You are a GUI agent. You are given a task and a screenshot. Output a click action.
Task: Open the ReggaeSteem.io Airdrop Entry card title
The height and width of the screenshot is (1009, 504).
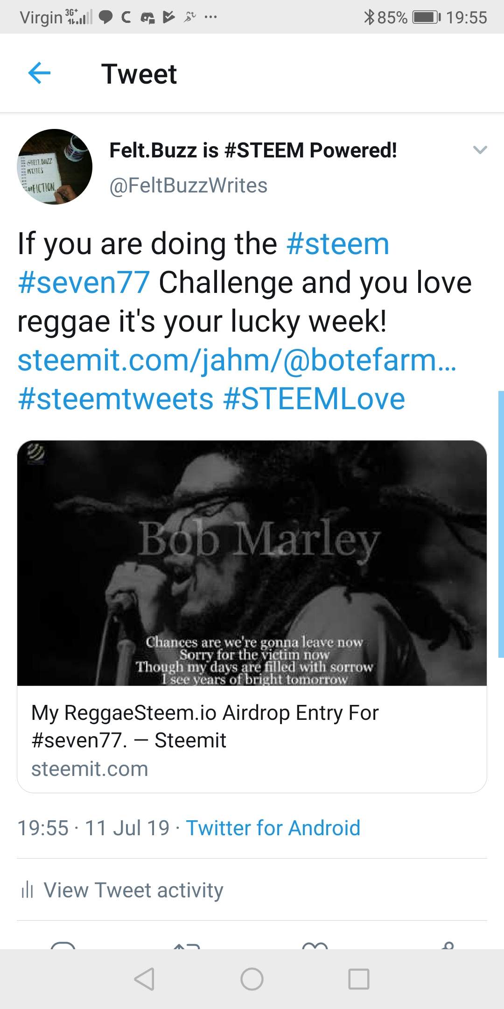pos(205,726)
